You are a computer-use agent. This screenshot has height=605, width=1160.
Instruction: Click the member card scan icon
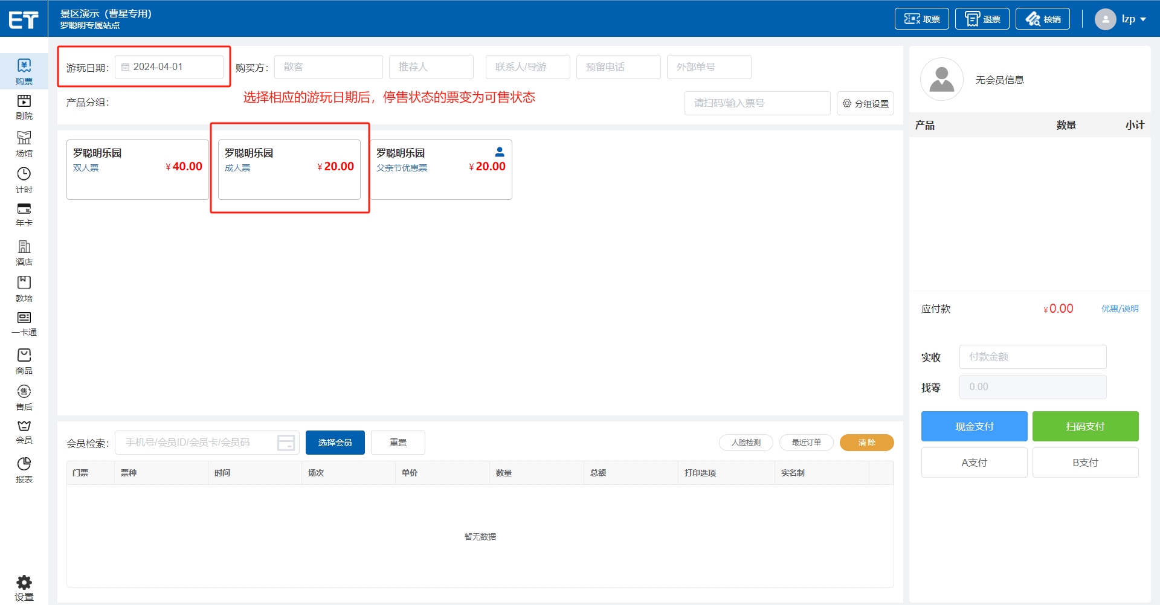pos(286,443)
